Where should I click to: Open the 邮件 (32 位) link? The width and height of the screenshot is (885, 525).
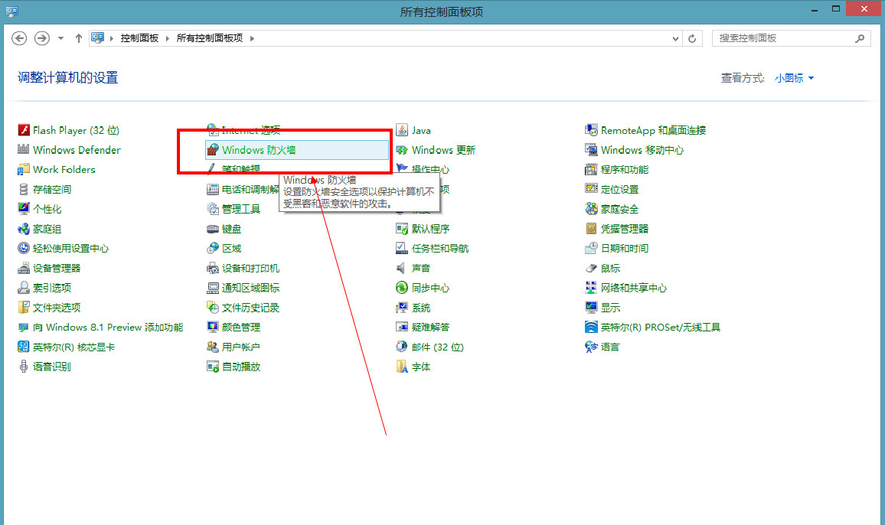pyautogui.click(x=437, y=347)
